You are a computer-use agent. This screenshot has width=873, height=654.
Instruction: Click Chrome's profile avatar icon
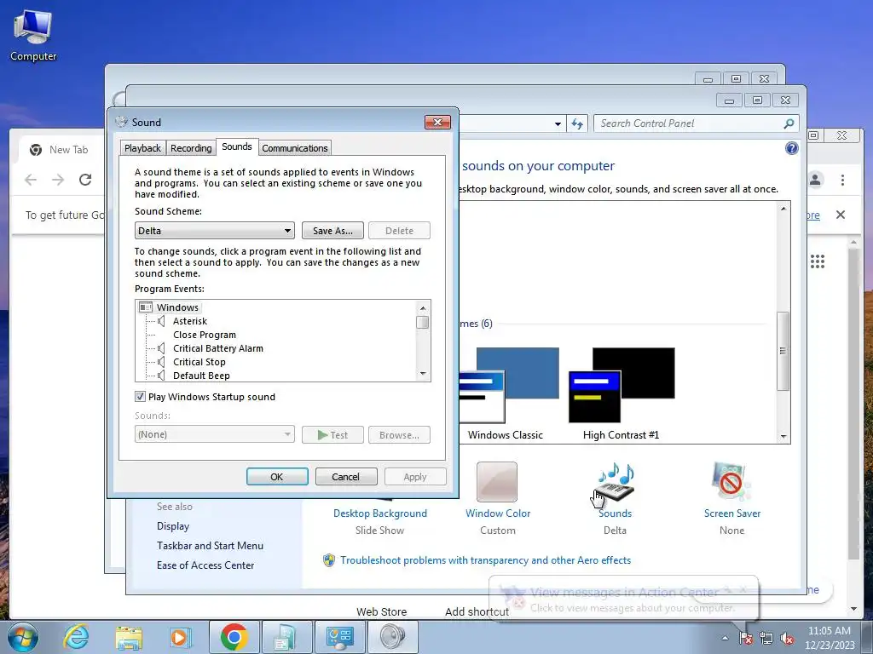coord(815,180)
